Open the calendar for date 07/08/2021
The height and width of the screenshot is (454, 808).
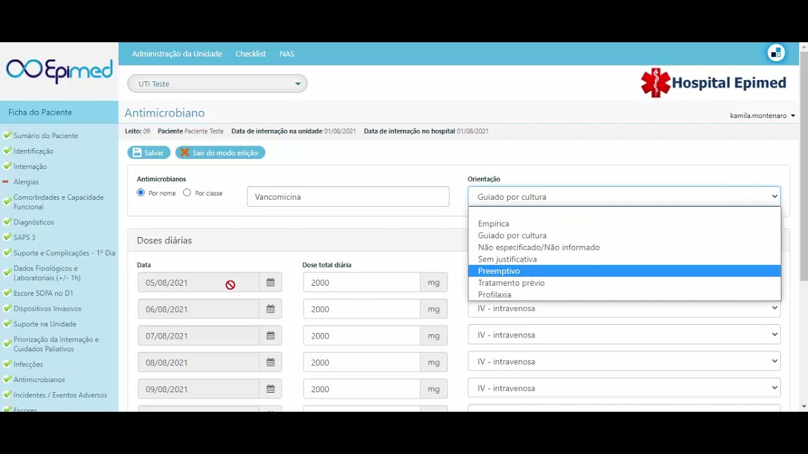coord(270,335)
